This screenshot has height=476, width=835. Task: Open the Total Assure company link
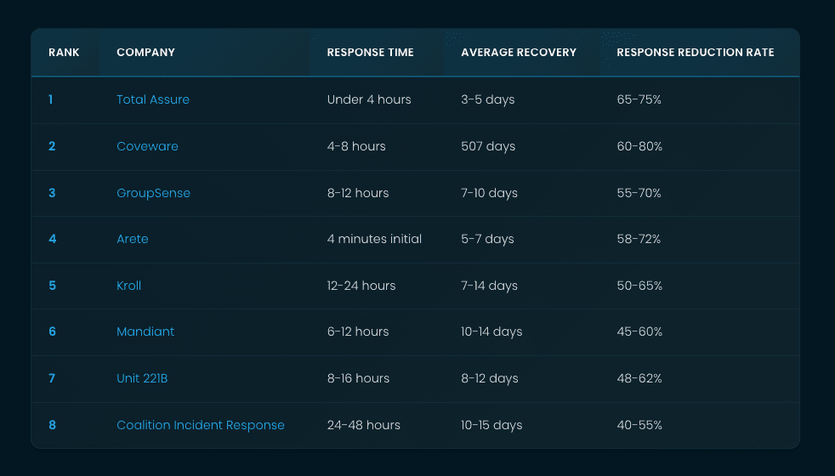(153, 99)
